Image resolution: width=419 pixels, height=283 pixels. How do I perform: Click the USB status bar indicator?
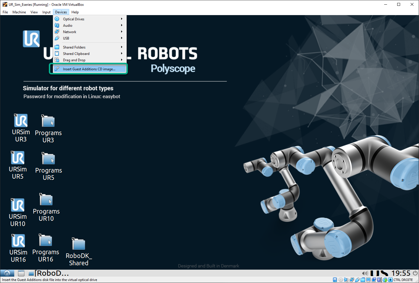(x=357, y=280)
